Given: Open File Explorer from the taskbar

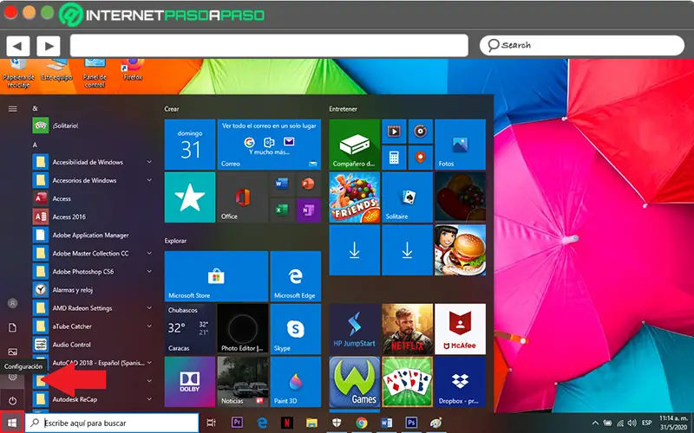Looking at the screenshot, I should click(x=311, y=423).
